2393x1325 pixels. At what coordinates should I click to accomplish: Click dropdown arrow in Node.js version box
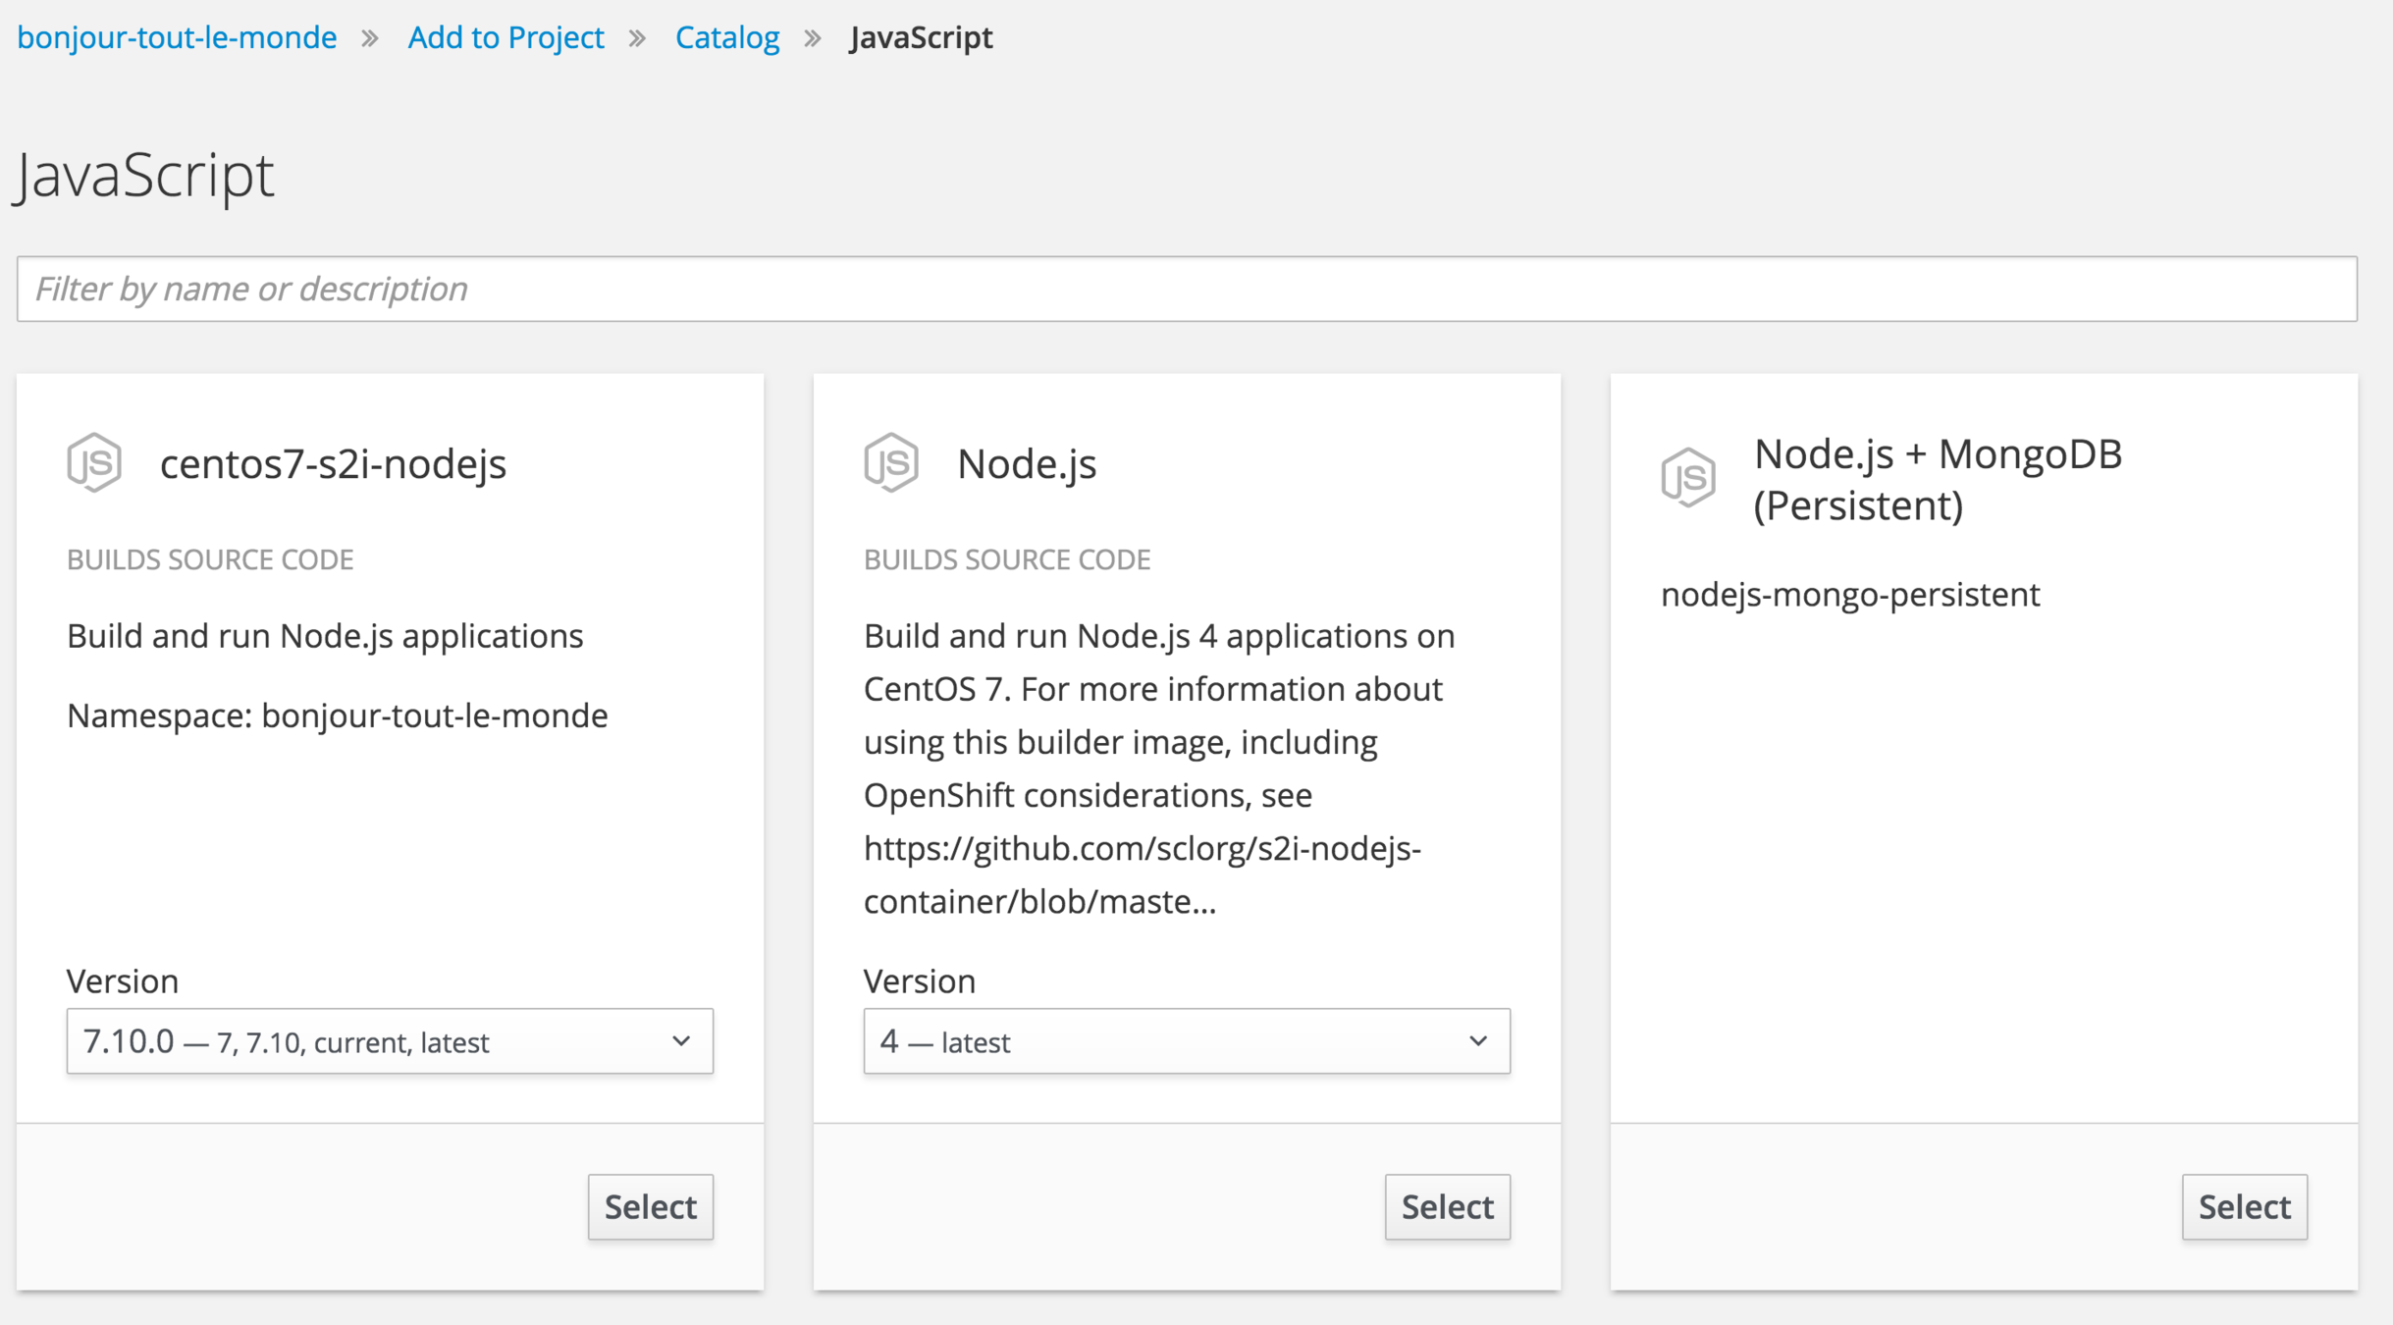pos(1478,1040)
